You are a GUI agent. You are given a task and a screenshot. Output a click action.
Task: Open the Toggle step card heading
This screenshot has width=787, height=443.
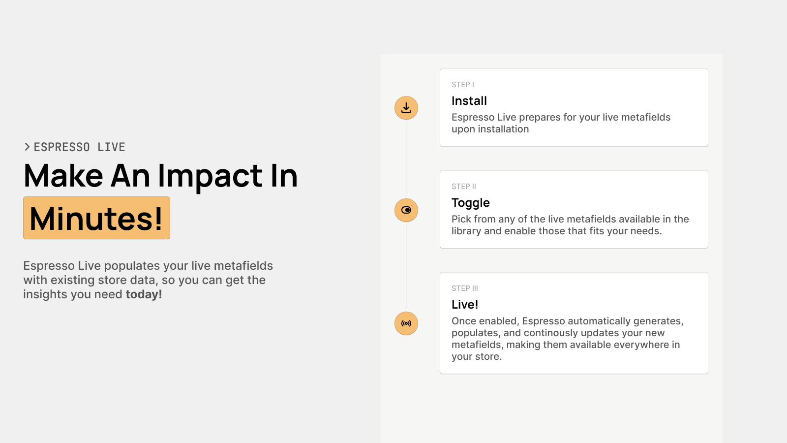coord(471,203)
